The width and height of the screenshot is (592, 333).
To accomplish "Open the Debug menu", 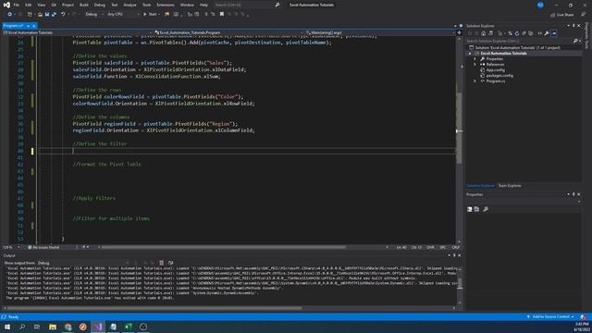I will pos(100,5).
